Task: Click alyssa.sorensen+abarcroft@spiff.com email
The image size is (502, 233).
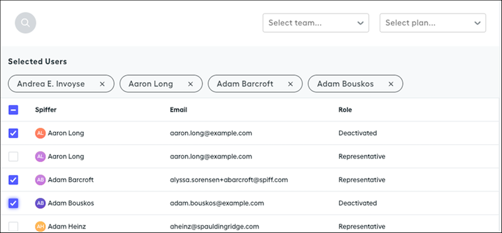Action: click(229, 180)
